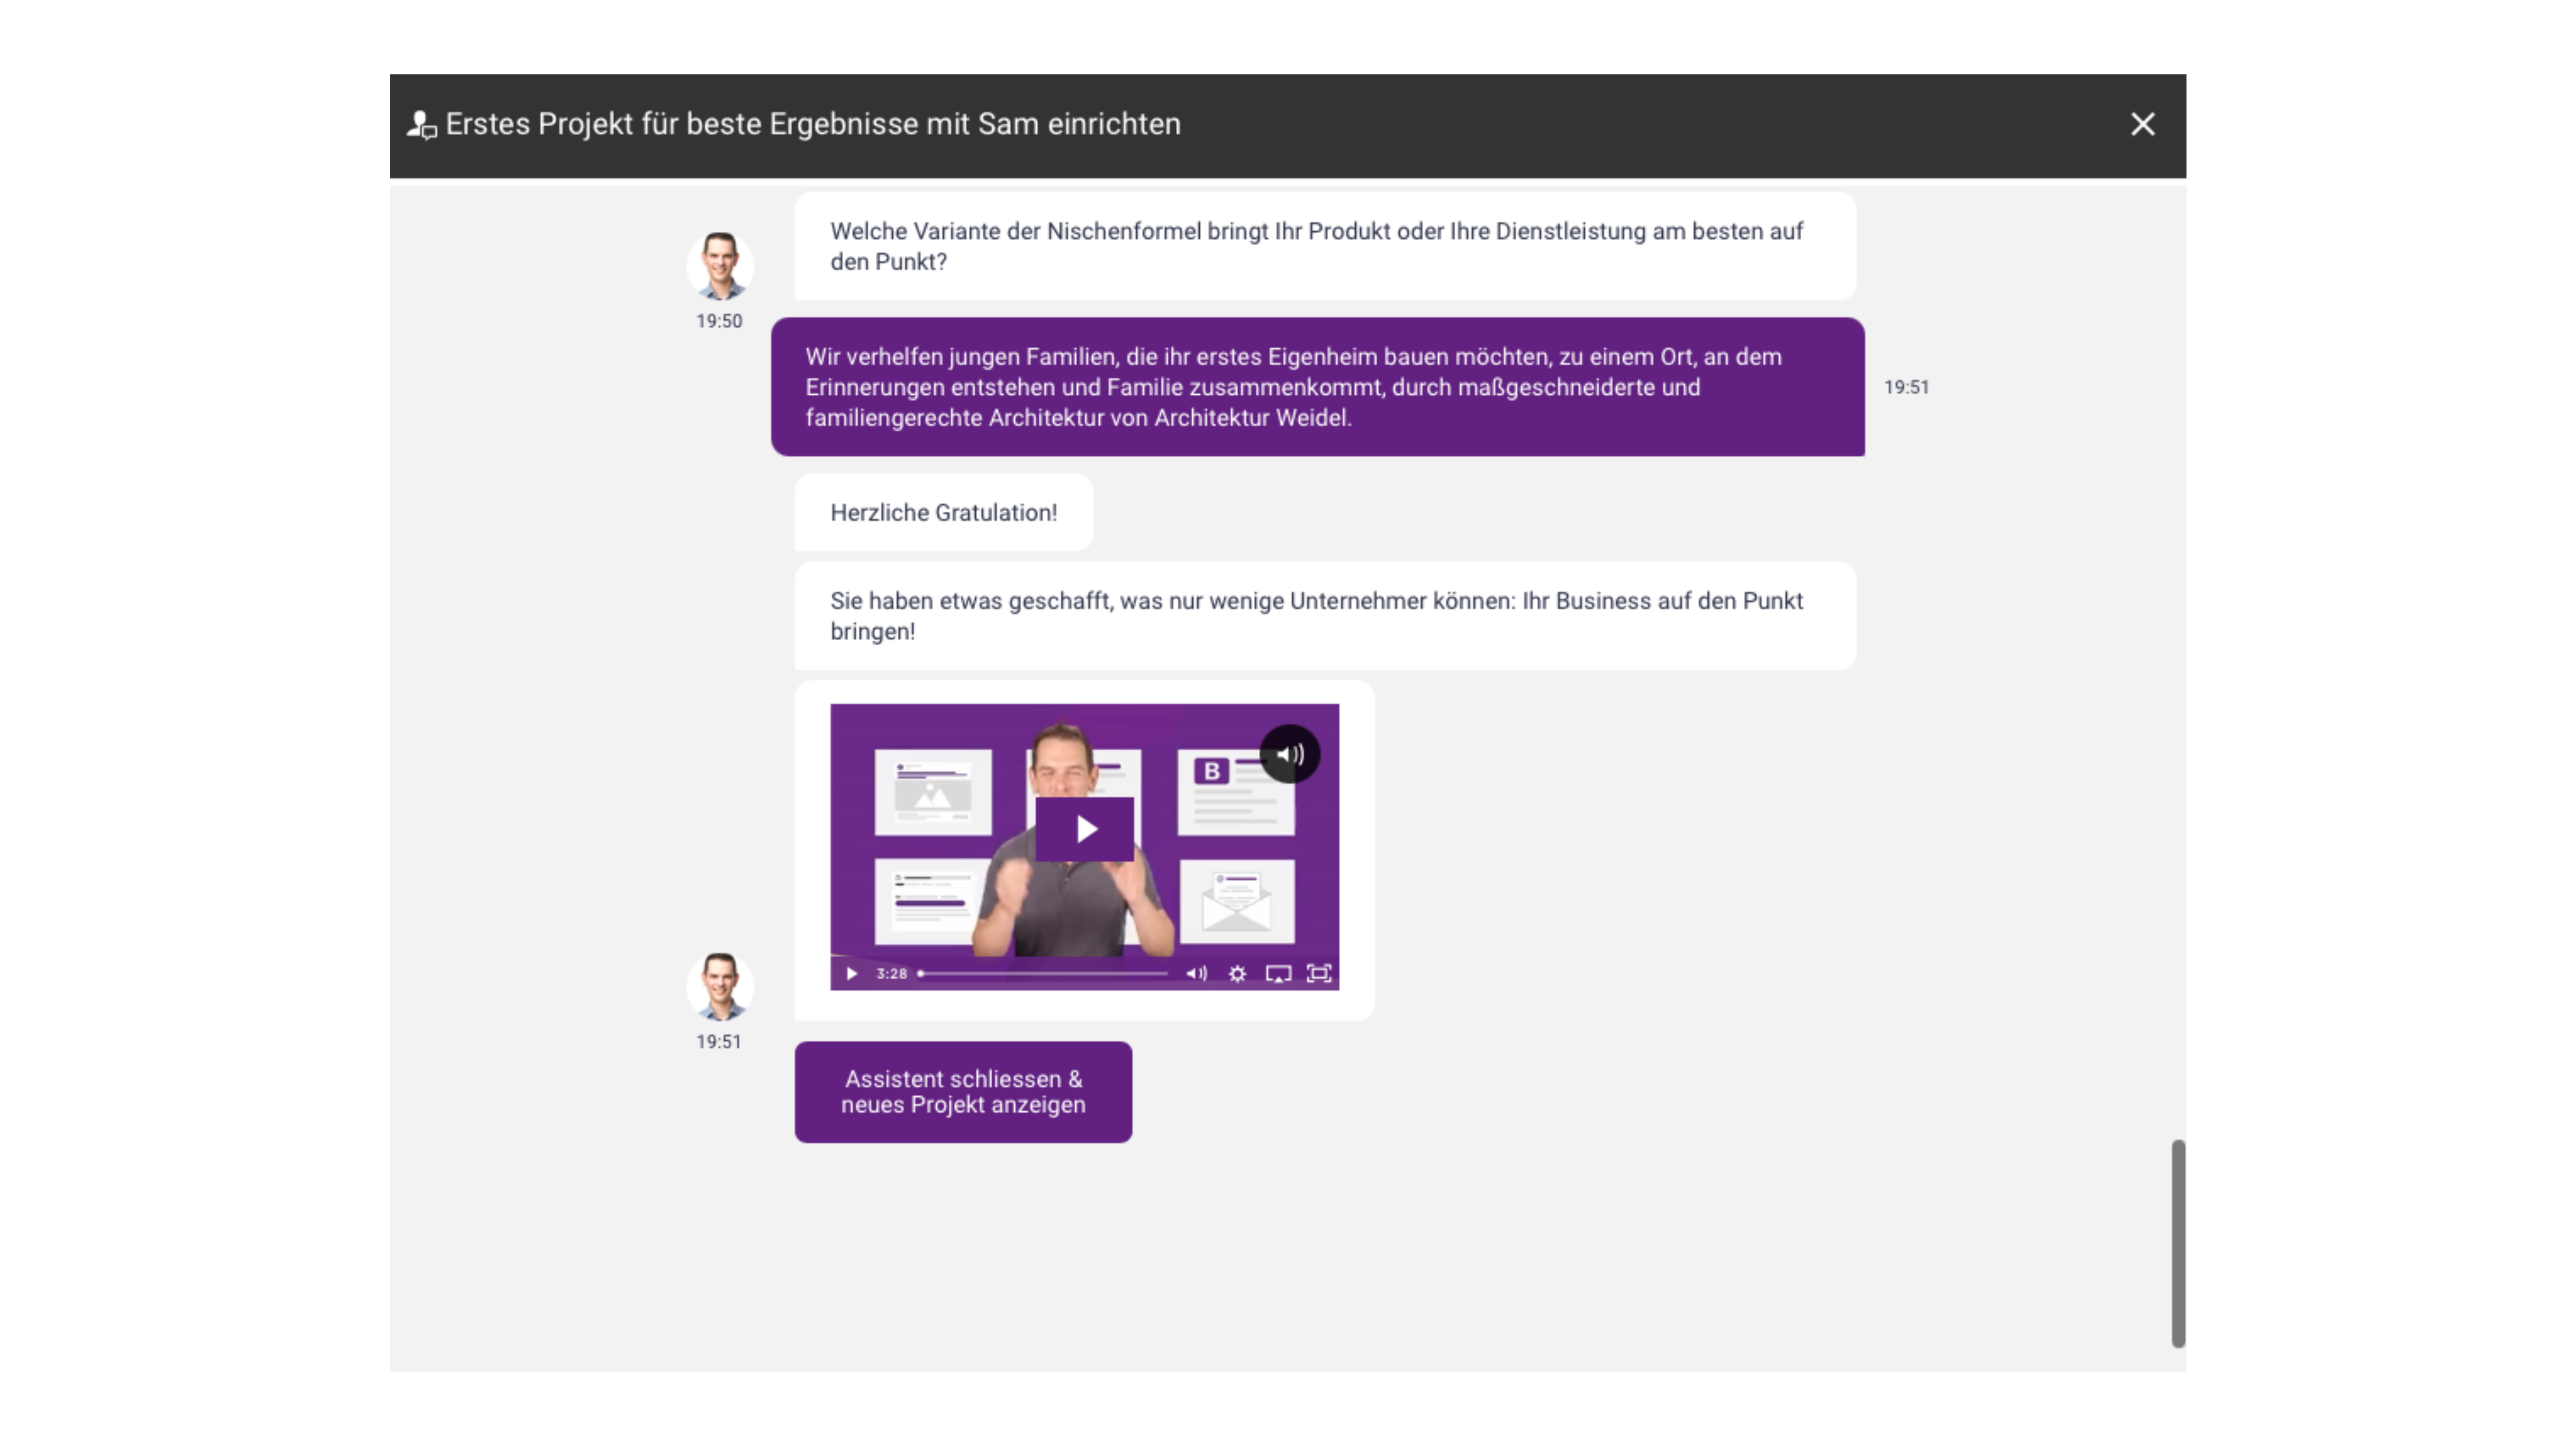The width and height of the screenshot is (2576, 1449).
Task: Click the 'Herzliche Gratulation!' message
Action: coord(943,512)
